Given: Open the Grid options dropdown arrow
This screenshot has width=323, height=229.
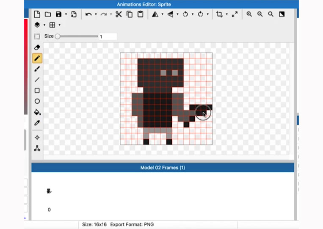Looking at the screenshot, I should point(60,25).
